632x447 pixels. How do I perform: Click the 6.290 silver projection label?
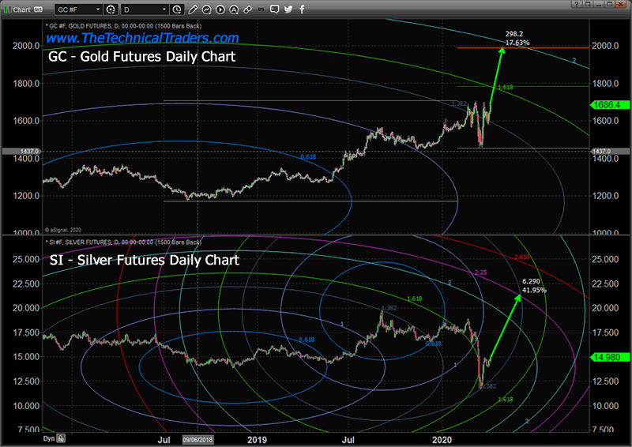pyautogui.click(x=531, y=281)
